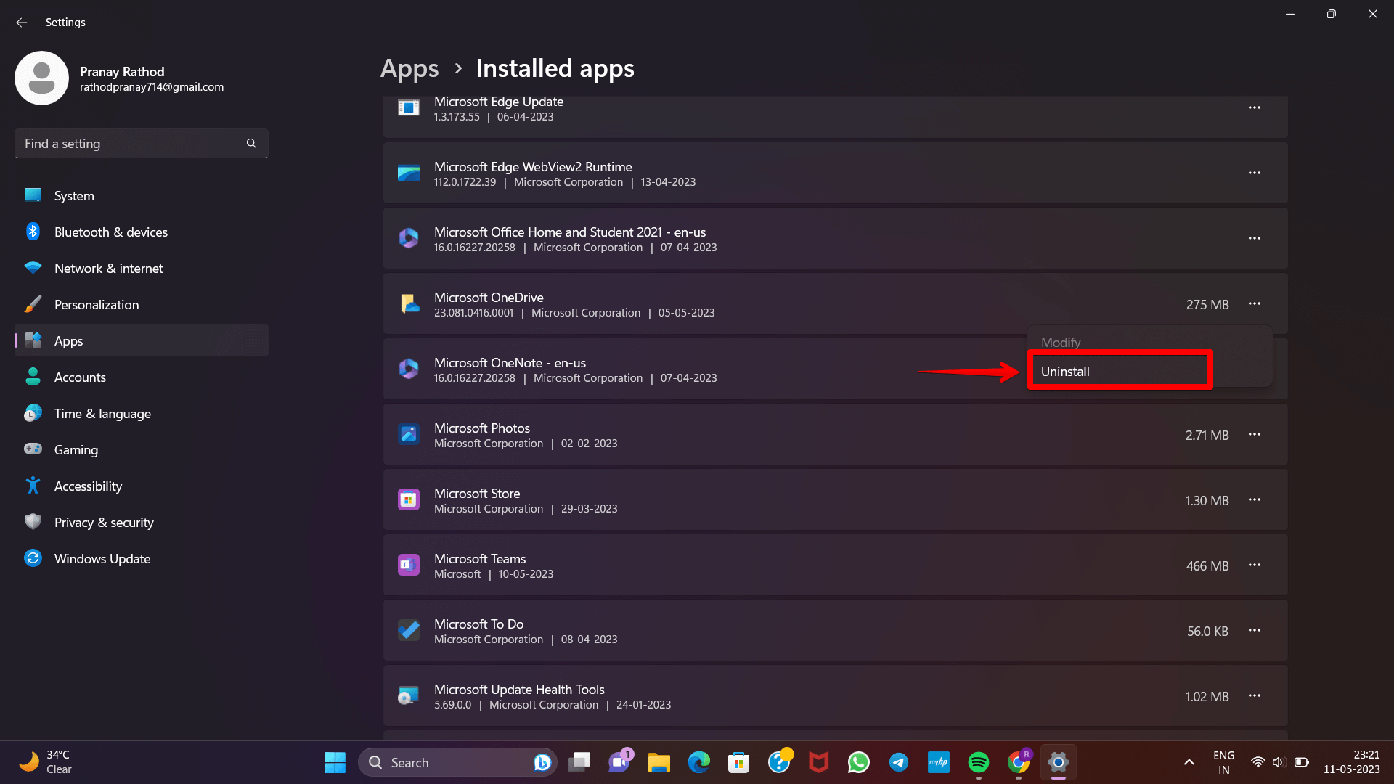This screenshot has height=784, width=1394.
Task: Click the Microsoft To Do app icon
Action: [x=409, y=630]
